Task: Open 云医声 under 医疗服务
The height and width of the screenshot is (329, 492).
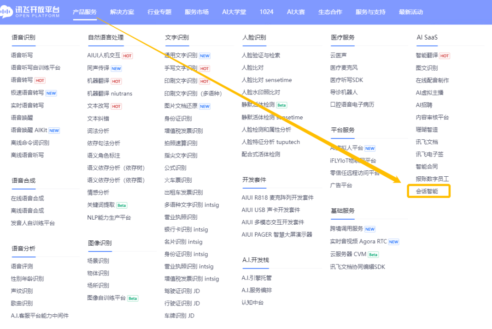Action: coord(339,55)
